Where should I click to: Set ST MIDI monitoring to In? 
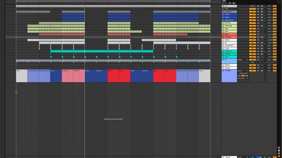pyautogui.click(x=239, y=76)
